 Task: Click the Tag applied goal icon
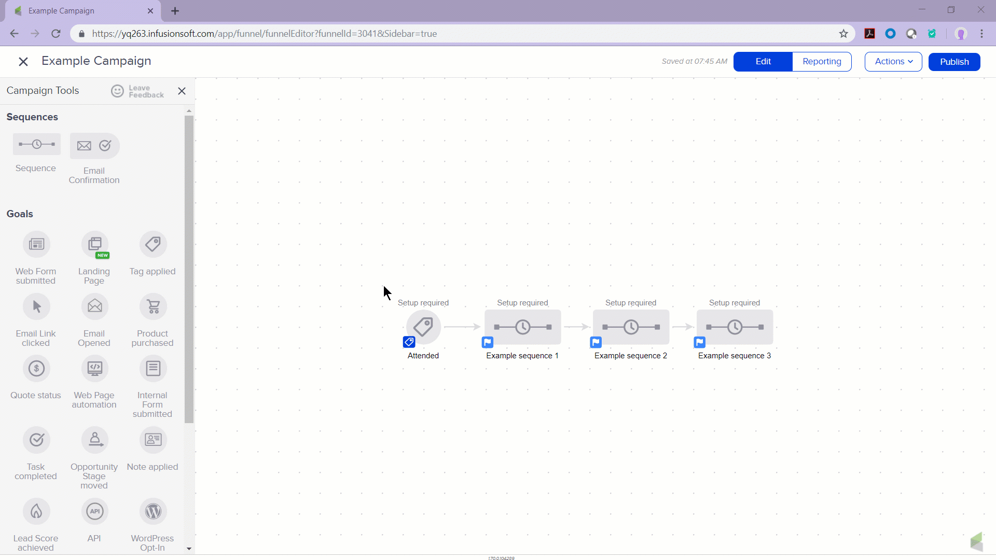(153, 244)
